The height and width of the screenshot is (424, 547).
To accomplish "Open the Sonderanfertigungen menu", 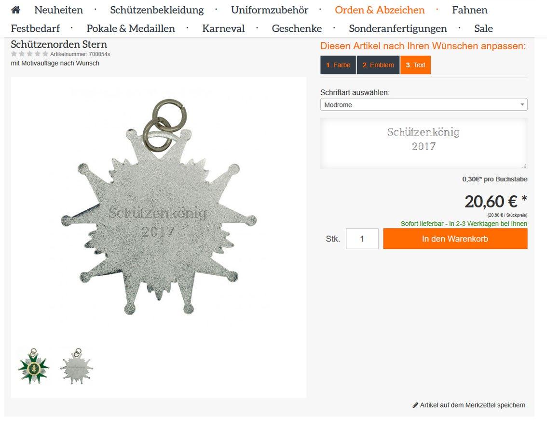I will point(398,28).
